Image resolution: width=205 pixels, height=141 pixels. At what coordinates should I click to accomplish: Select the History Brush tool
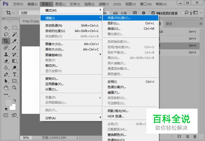point(15,54)
